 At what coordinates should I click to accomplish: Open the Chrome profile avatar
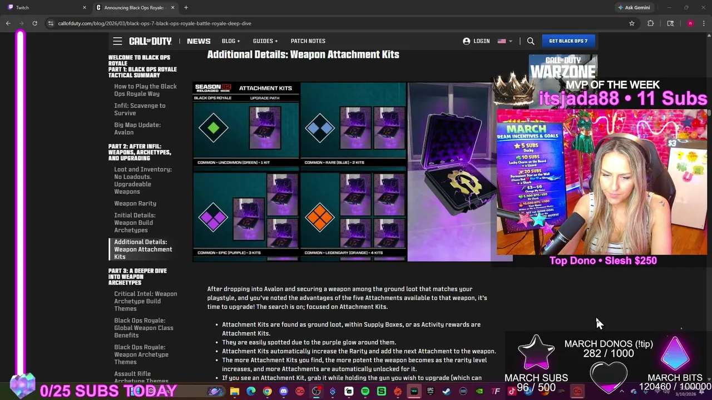point(690,23)
